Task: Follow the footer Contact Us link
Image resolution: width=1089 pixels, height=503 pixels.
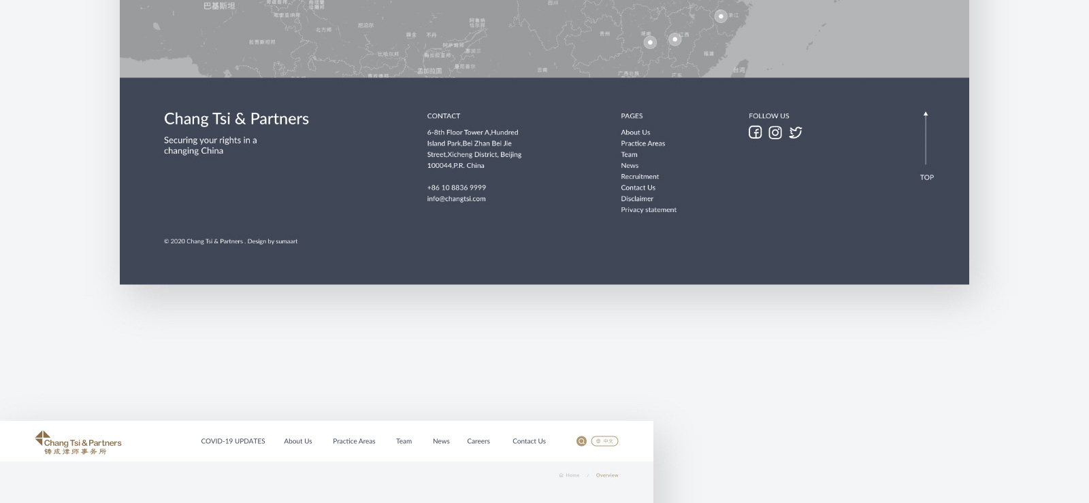Action: click(638, 188)
